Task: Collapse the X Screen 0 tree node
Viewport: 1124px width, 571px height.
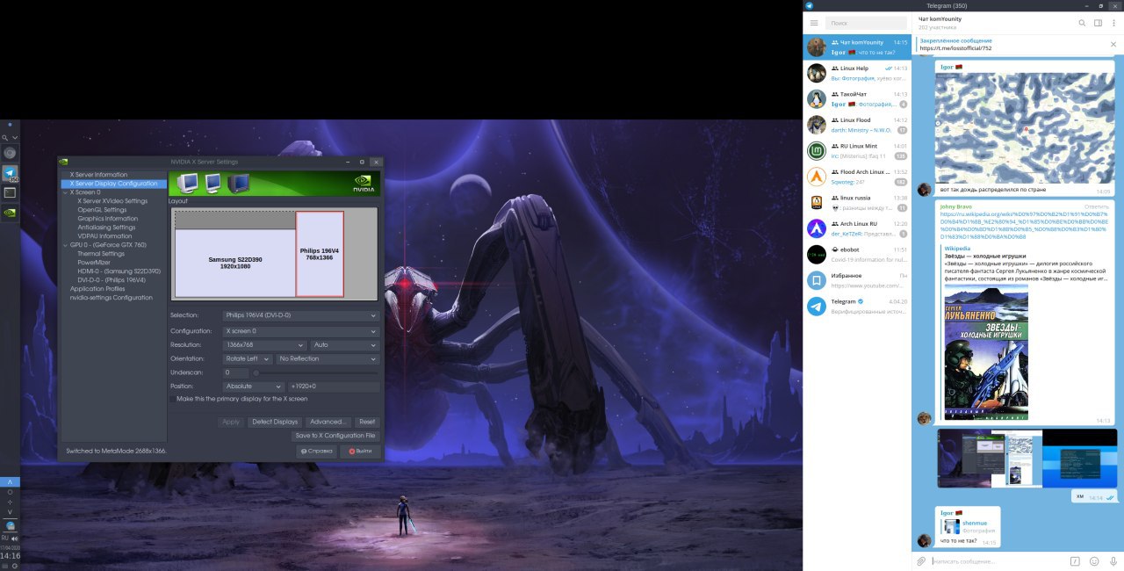Action: pyautogui.click(x=65, y=192)
